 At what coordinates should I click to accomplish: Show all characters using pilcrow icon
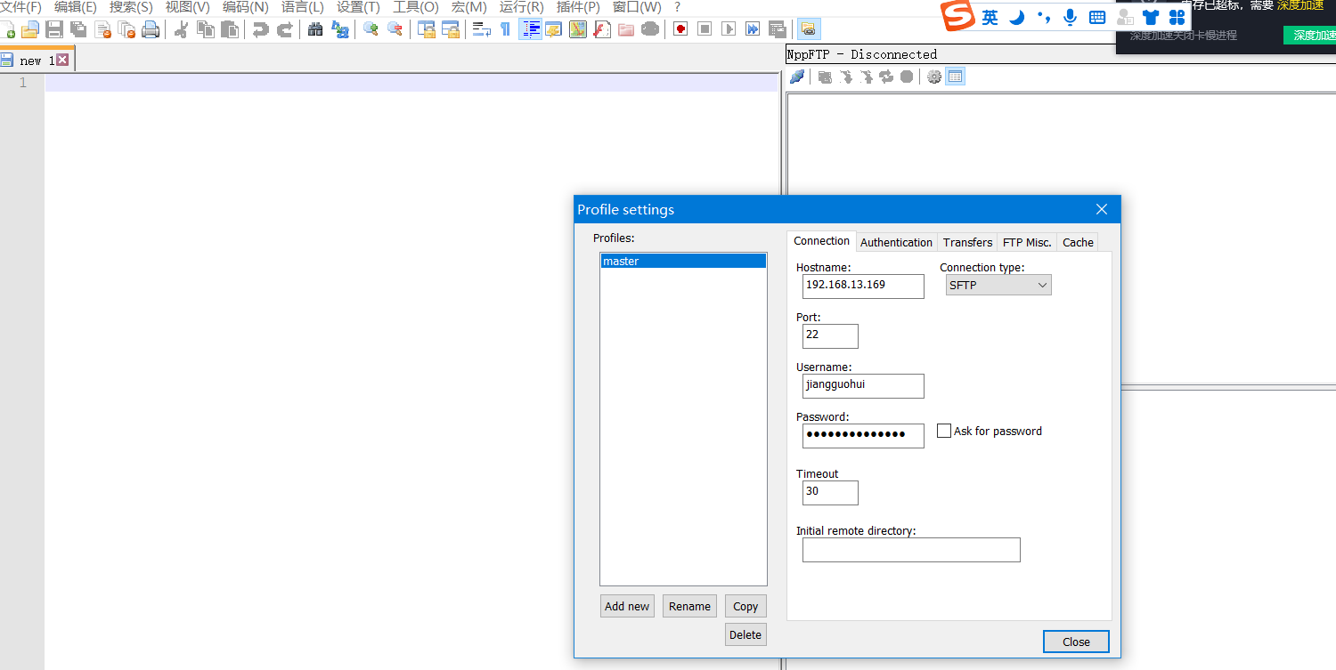(x=506, y=28)
